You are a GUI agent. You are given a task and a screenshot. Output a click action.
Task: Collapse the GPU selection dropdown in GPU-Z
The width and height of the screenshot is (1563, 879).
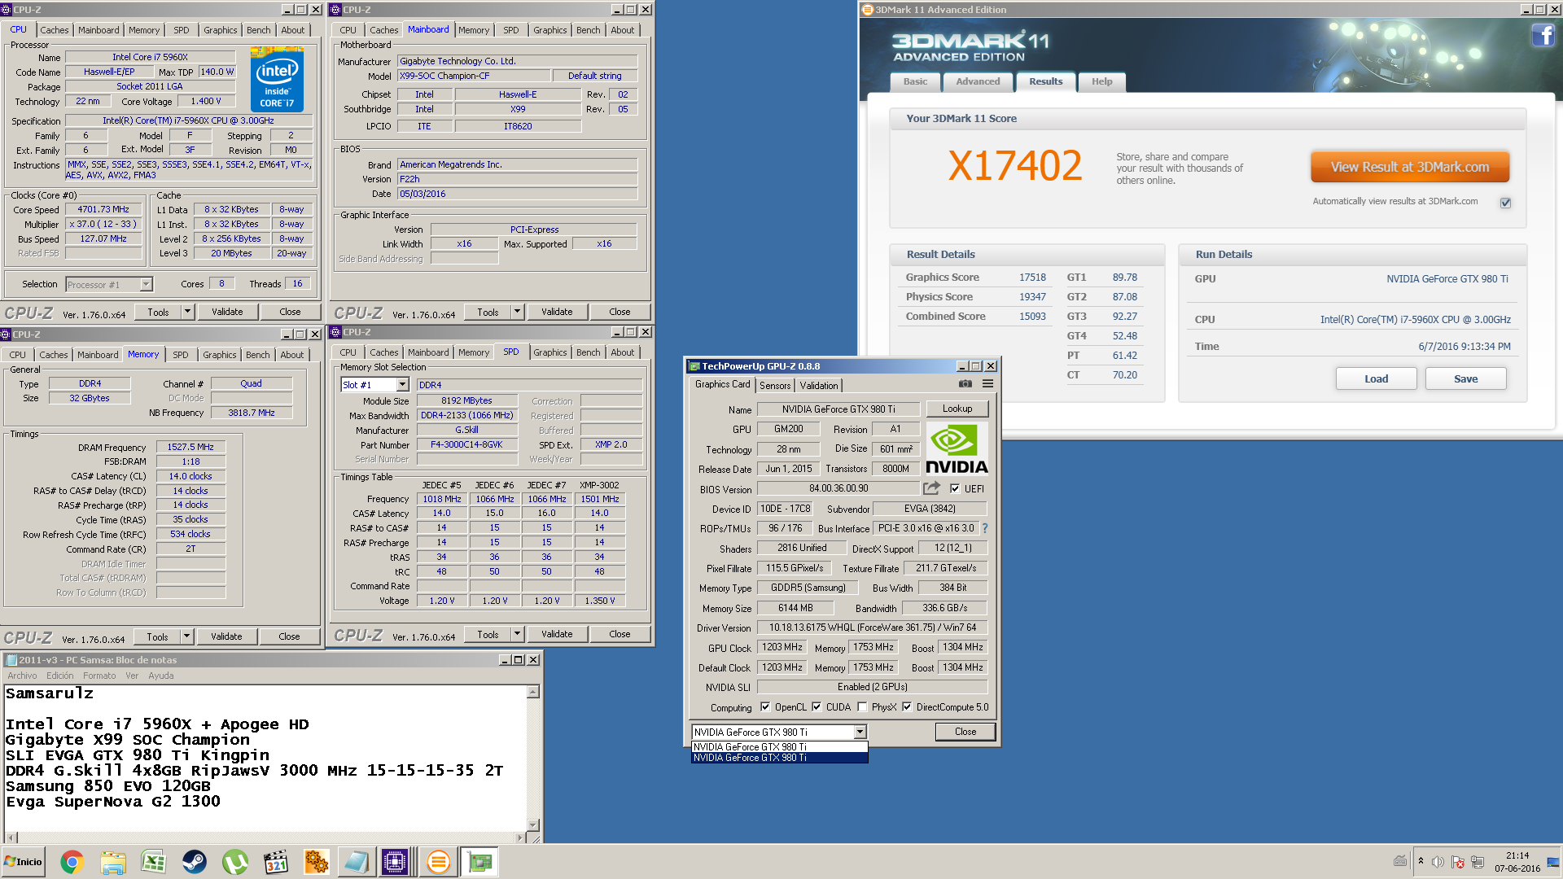[x=860, y=732]
